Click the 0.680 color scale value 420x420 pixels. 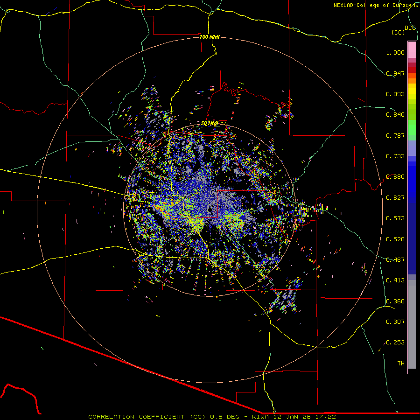pyautogui.click(x=395, y=177)
